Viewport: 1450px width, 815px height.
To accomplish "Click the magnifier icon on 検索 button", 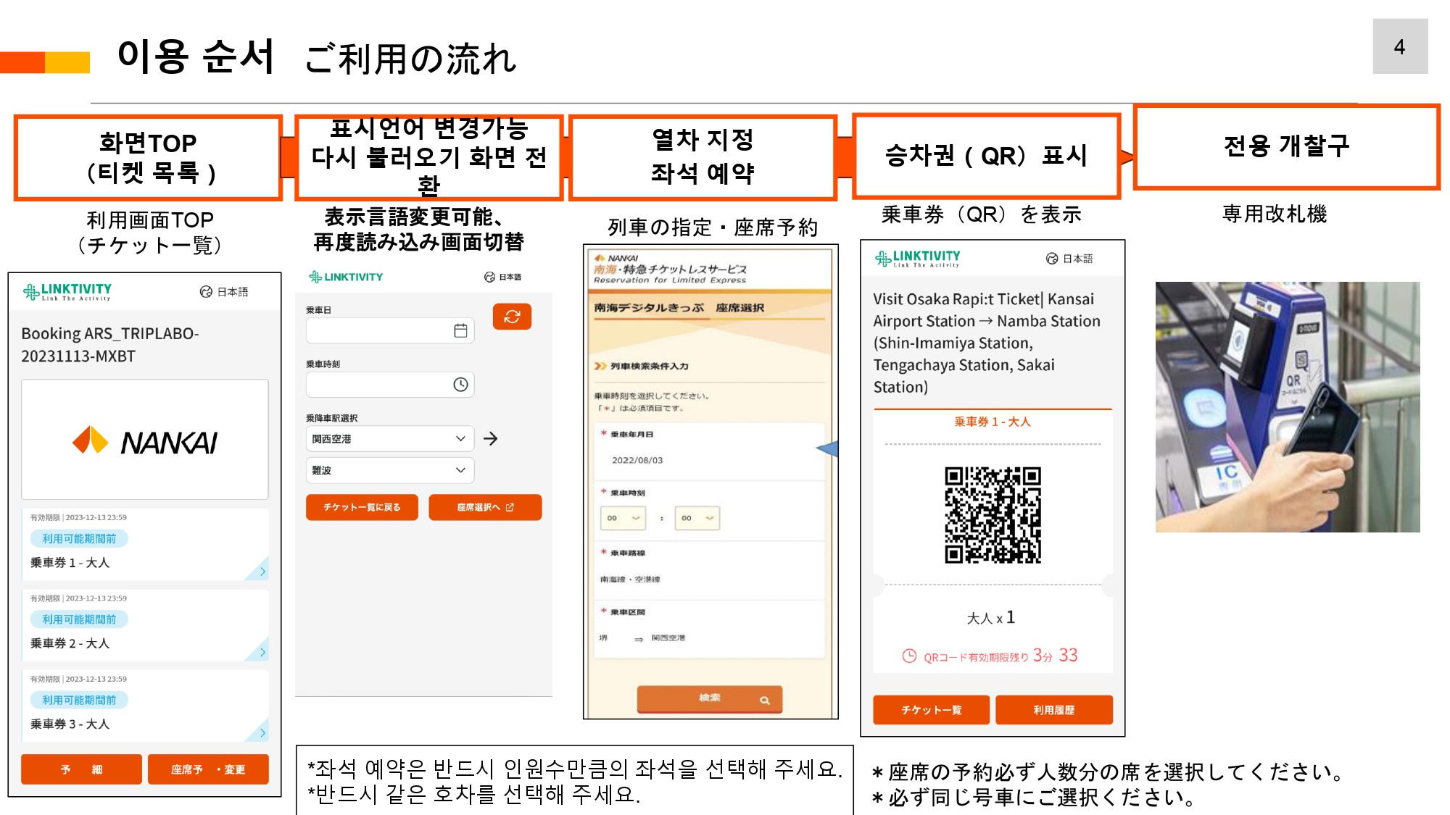I will [764, 700].
